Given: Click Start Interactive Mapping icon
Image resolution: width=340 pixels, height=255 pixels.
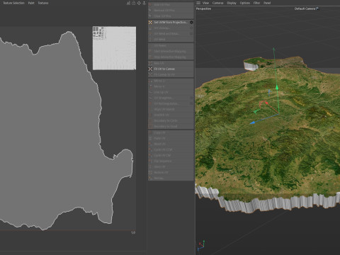Looking at the screenshot, I should (x=150, y=51).
